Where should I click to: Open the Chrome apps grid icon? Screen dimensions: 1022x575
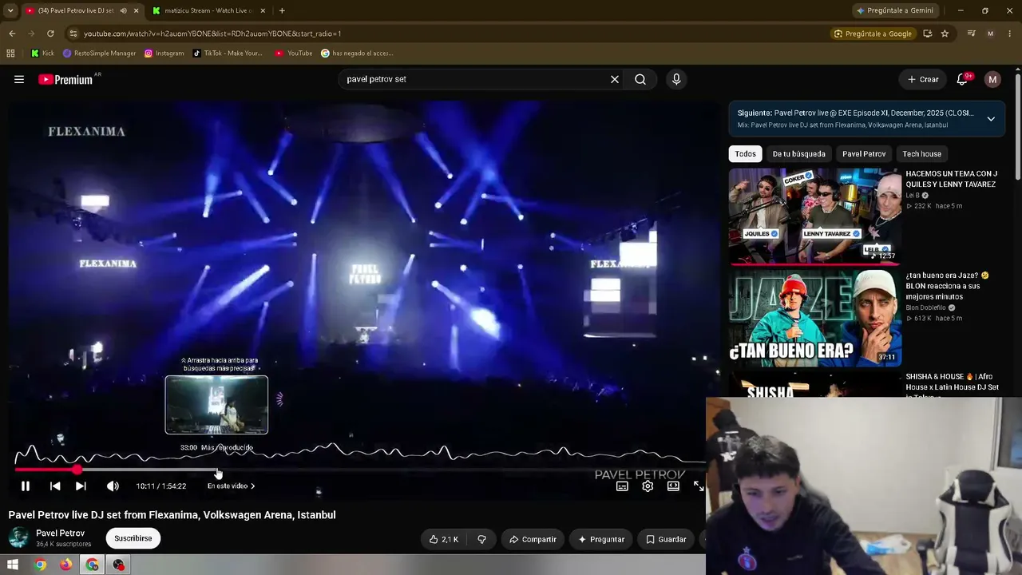pos(10,54)
